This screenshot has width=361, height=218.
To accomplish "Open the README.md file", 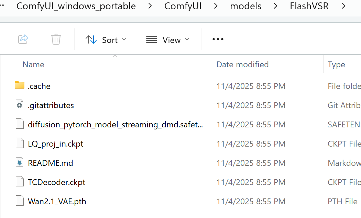I will click(x=51, y=163).
